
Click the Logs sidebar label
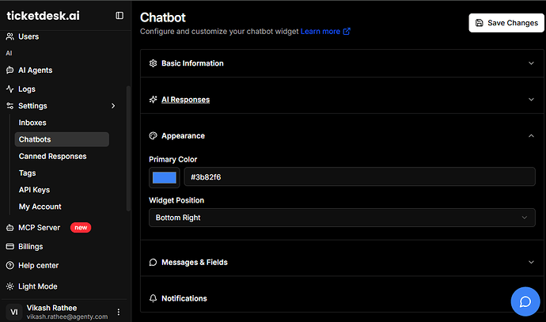pos(27,89)
